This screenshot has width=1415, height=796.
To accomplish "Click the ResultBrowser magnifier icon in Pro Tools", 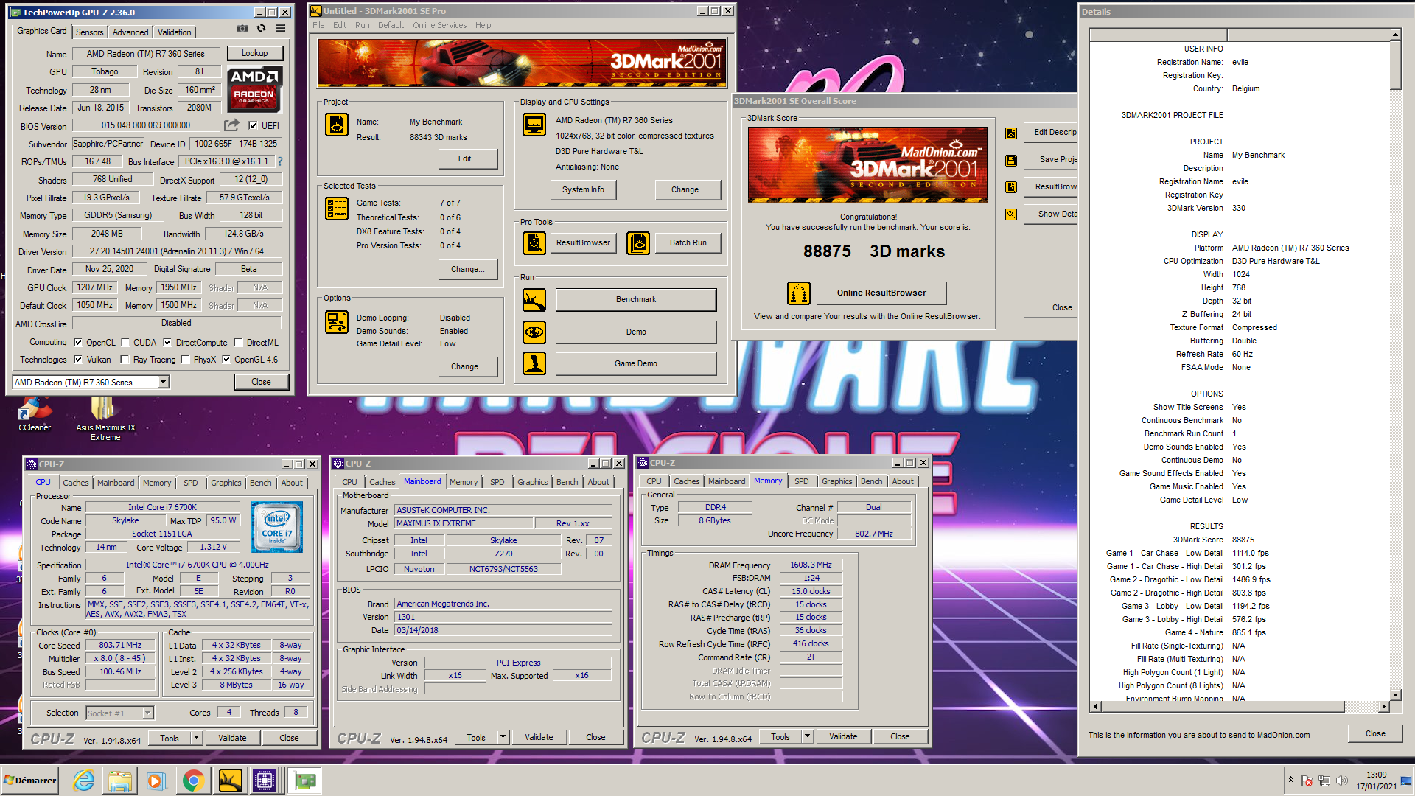I will click(x=534, y=242).
